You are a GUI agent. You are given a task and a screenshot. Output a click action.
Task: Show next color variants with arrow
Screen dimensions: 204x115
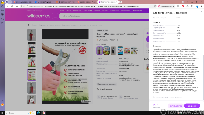[x=137, y=50]
